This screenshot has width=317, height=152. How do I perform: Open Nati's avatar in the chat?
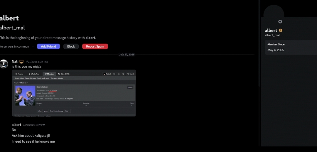4,64
